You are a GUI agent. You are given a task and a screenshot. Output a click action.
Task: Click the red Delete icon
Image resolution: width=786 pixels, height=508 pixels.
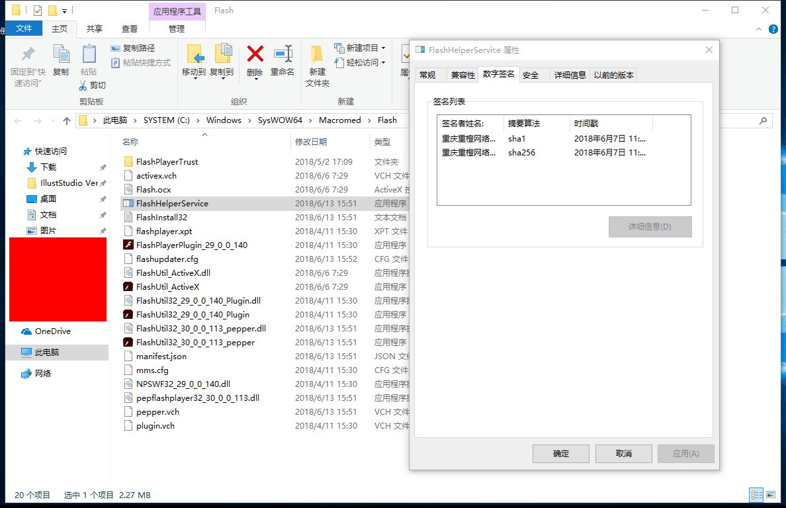[255, 54]
